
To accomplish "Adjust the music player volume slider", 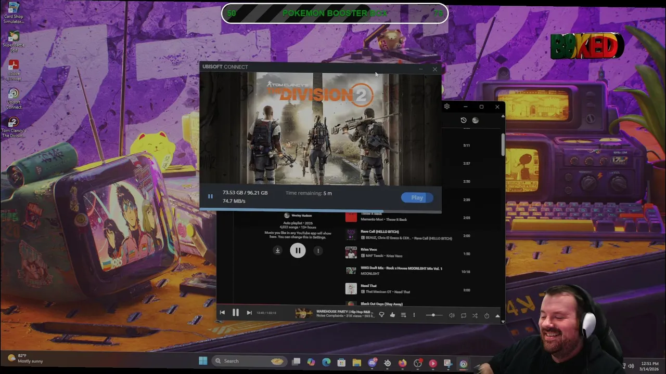I will pos(433,315).
